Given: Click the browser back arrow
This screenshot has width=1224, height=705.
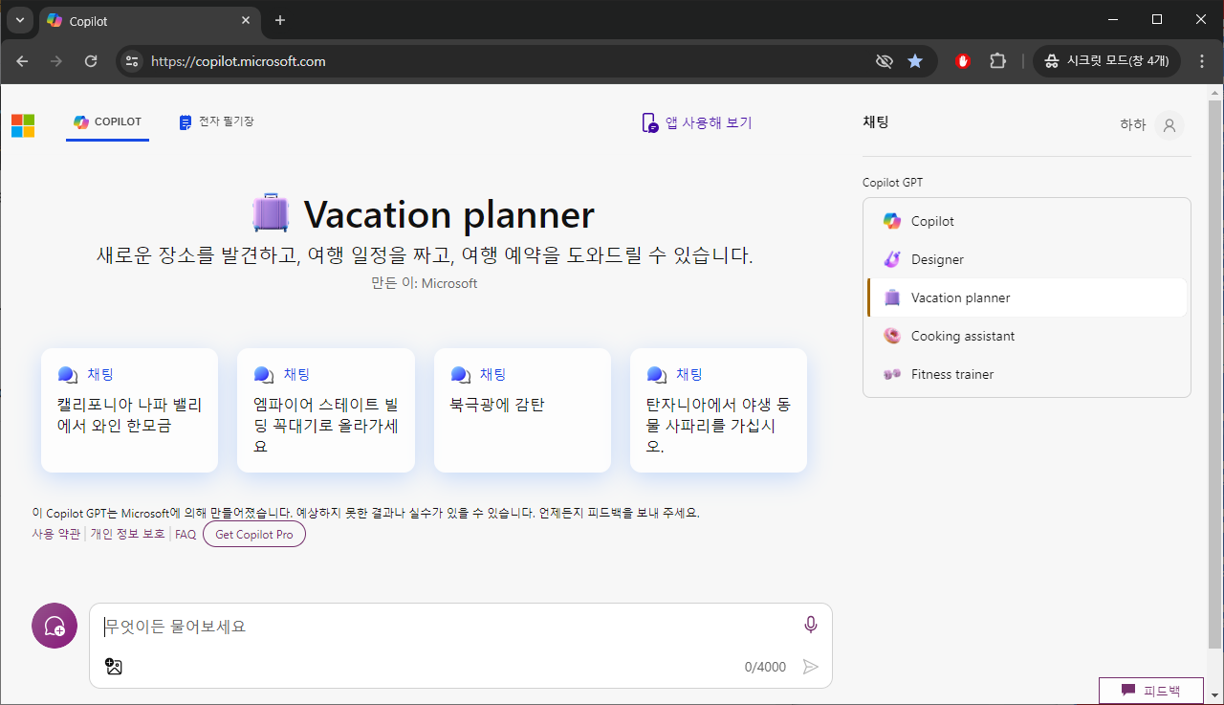Looking at the screenshot, I should coord(22,61).
